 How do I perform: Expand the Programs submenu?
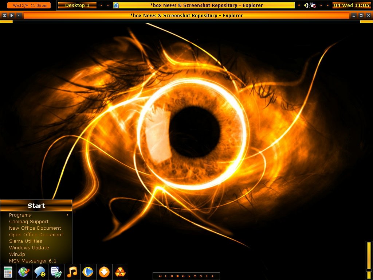click(36, 215)
